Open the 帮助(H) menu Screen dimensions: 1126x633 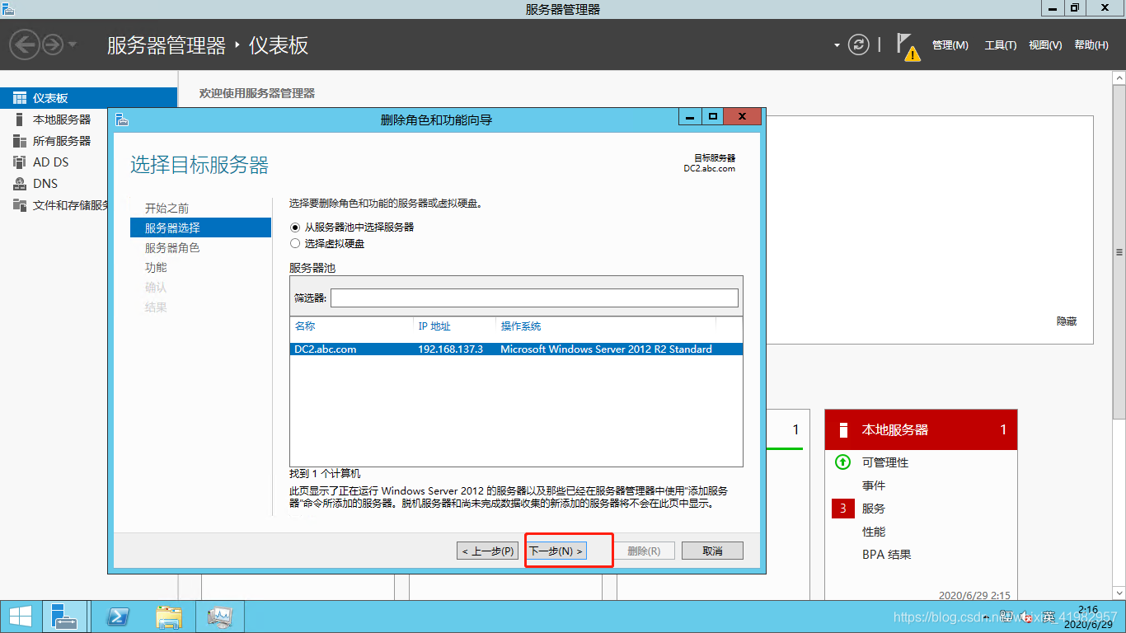click(1091, 45)
